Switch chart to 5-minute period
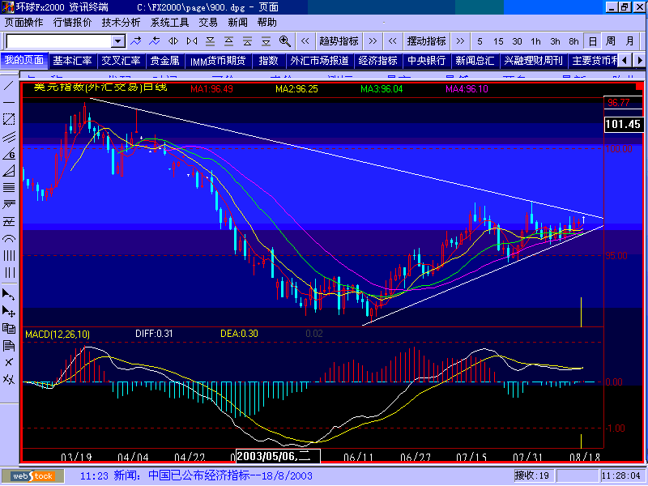Viewport: 648px width, 486px height. 480,41
